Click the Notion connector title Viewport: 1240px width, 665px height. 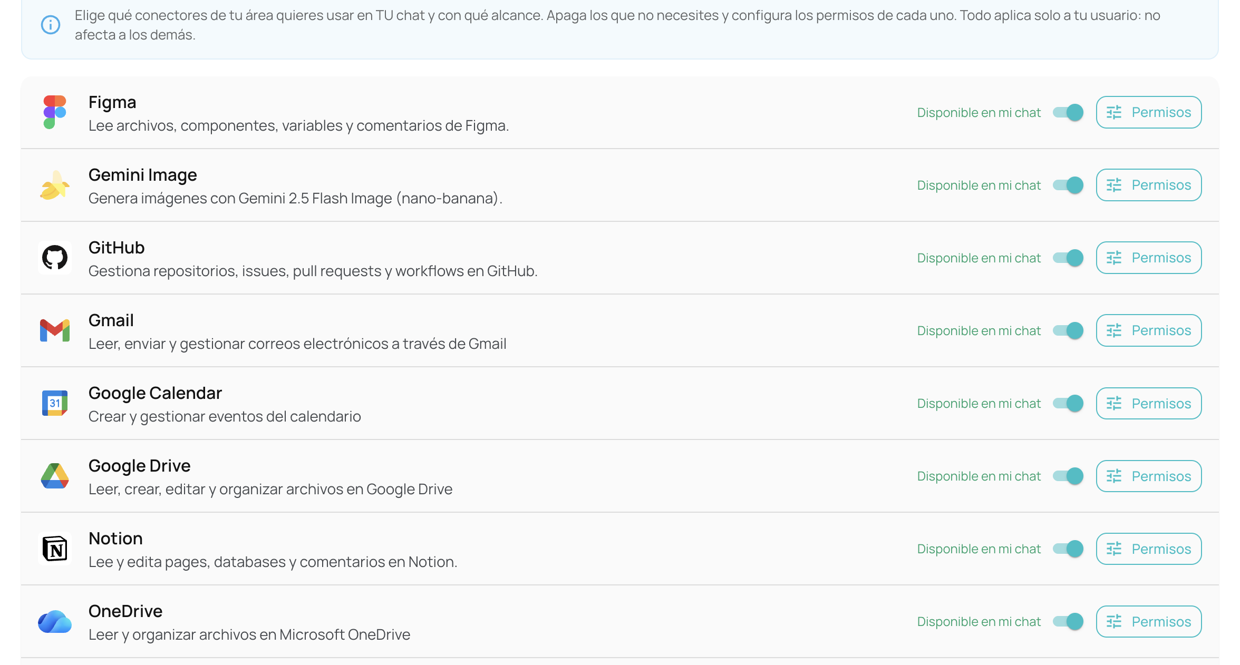click(115, 539)
